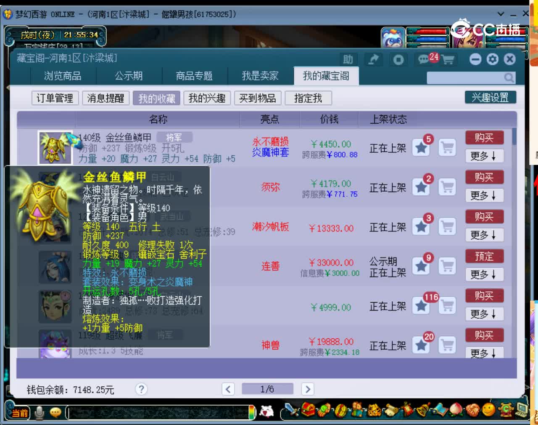This screenshot has height=425, width=538.
Task: Open the 助 help icon in header
Action: 348,59
